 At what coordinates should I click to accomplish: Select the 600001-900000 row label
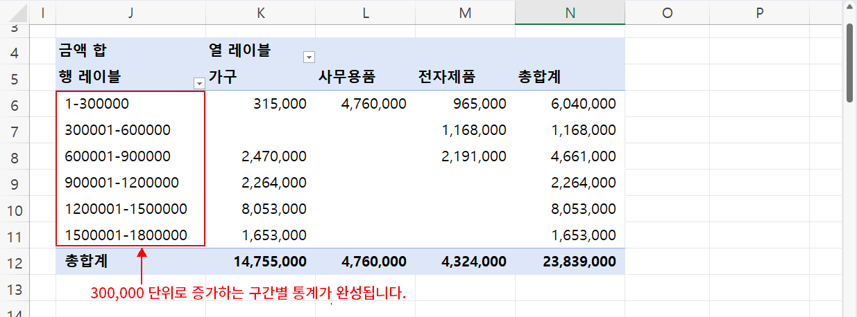131,156
